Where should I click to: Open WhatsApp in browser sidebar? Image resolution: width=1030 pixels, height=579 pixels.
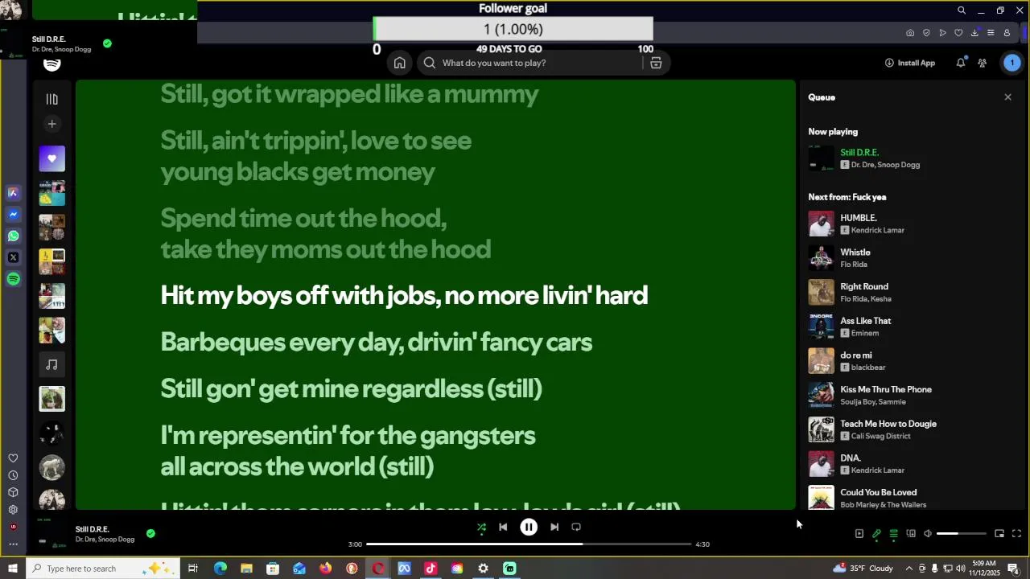(13, 236)
